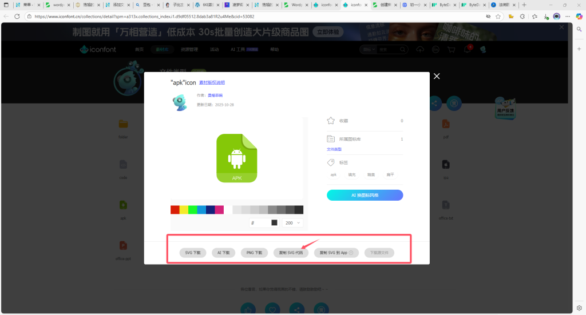Click the 标签 tag icon
The height and width of the screenshot is (315, 586).
tap(331, 162)
